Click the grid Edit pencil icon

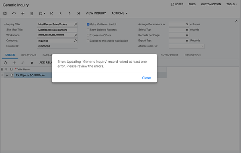23,63
